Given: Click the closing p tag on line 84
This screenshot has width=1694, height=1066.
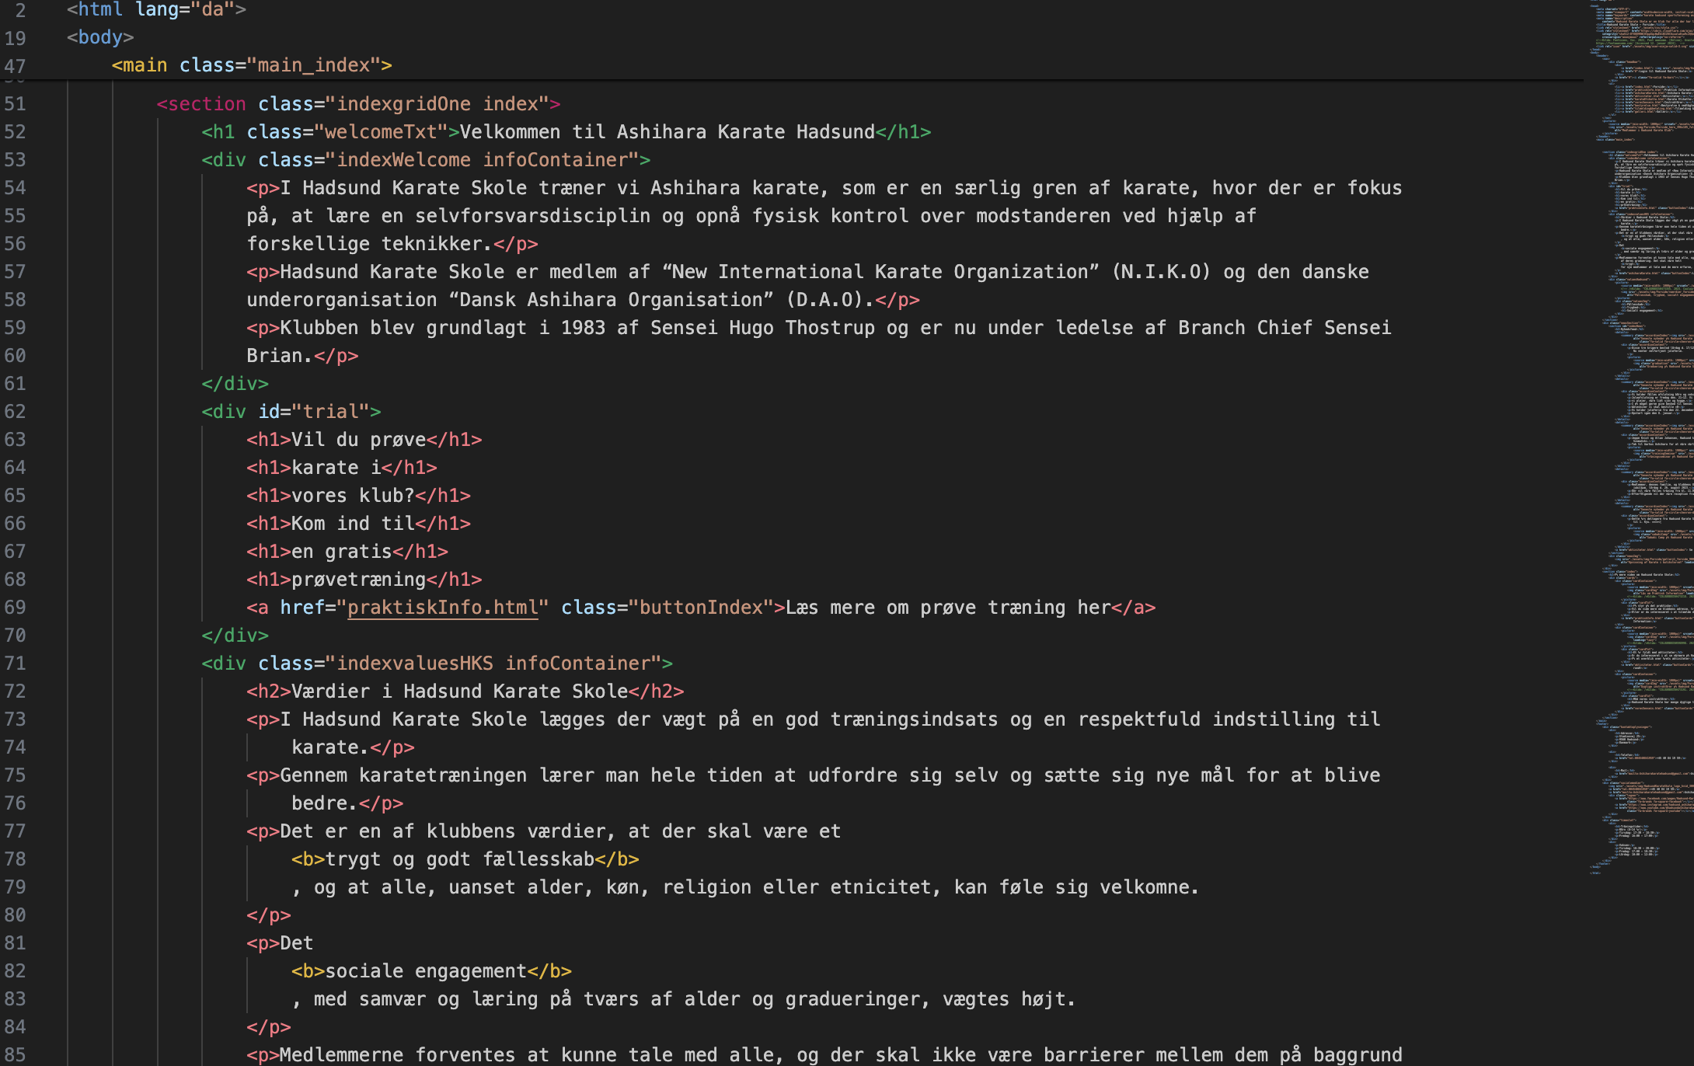Looking at the screenshot, I should click(x=269, y=1027).
